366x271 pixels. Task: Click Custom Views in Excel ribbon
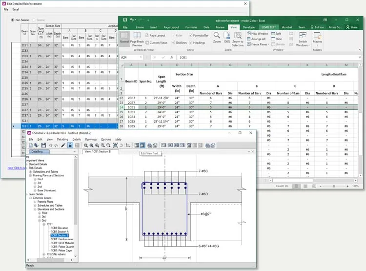click(x=156, y=43)
